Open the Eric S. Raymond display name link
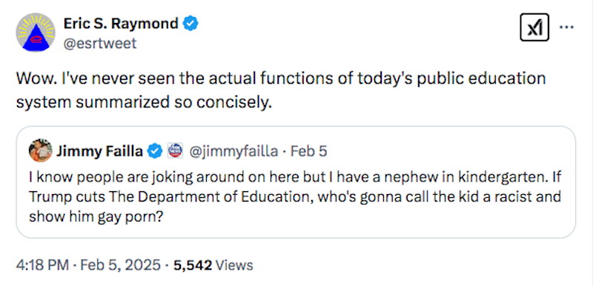Image resolution: width=593 pixels, height=286 pixels. [121, 24]
